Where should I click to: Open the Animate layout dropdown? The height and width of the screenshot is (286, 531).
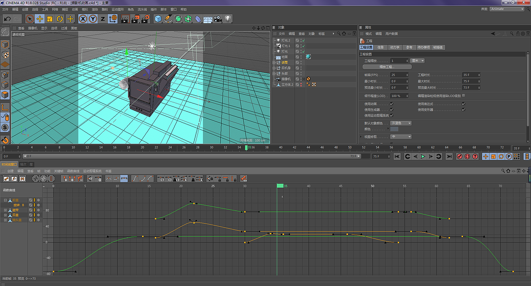tap(507, 9)
